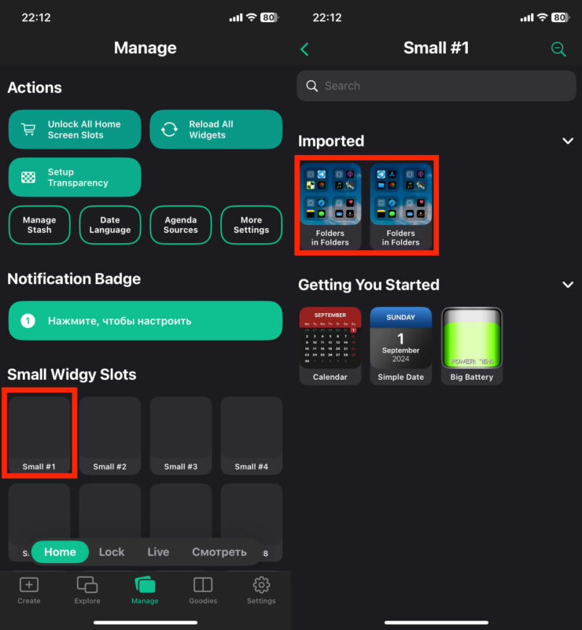
Task: Open the Create tab icon
Action: pos(28,590)
